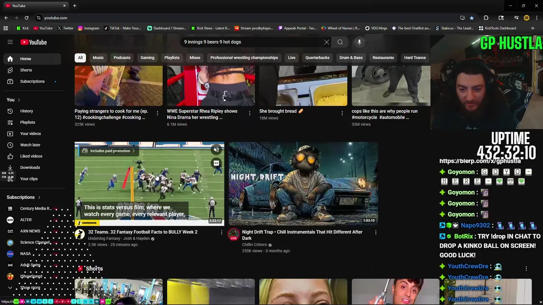Open the YouTube hamburger guide menu
543x305 pixels.
tap(10, 42)
